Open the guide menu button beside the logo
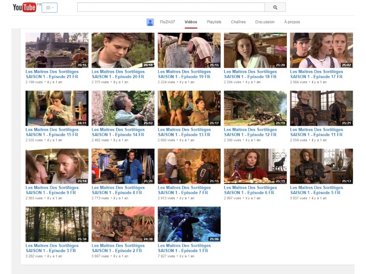 (x=50, y=8)
